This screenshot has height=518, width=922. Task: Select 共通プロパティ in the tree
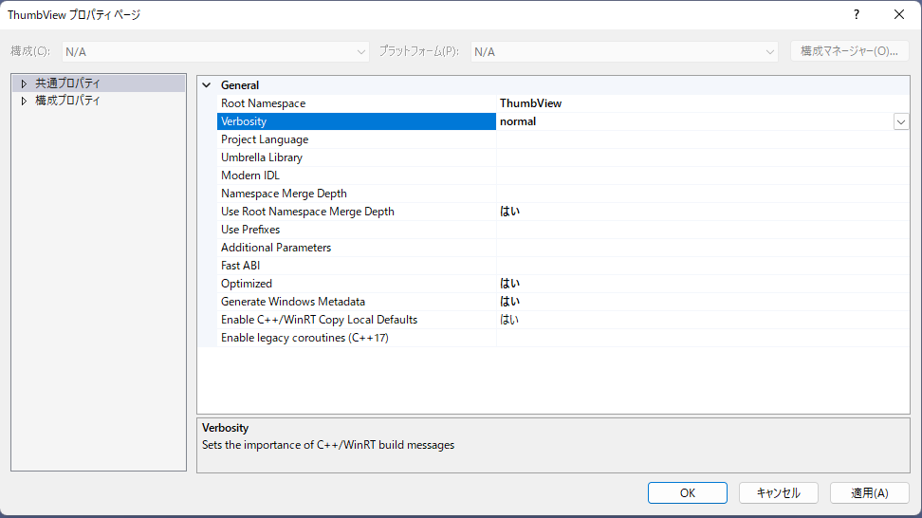pos(67,83)
